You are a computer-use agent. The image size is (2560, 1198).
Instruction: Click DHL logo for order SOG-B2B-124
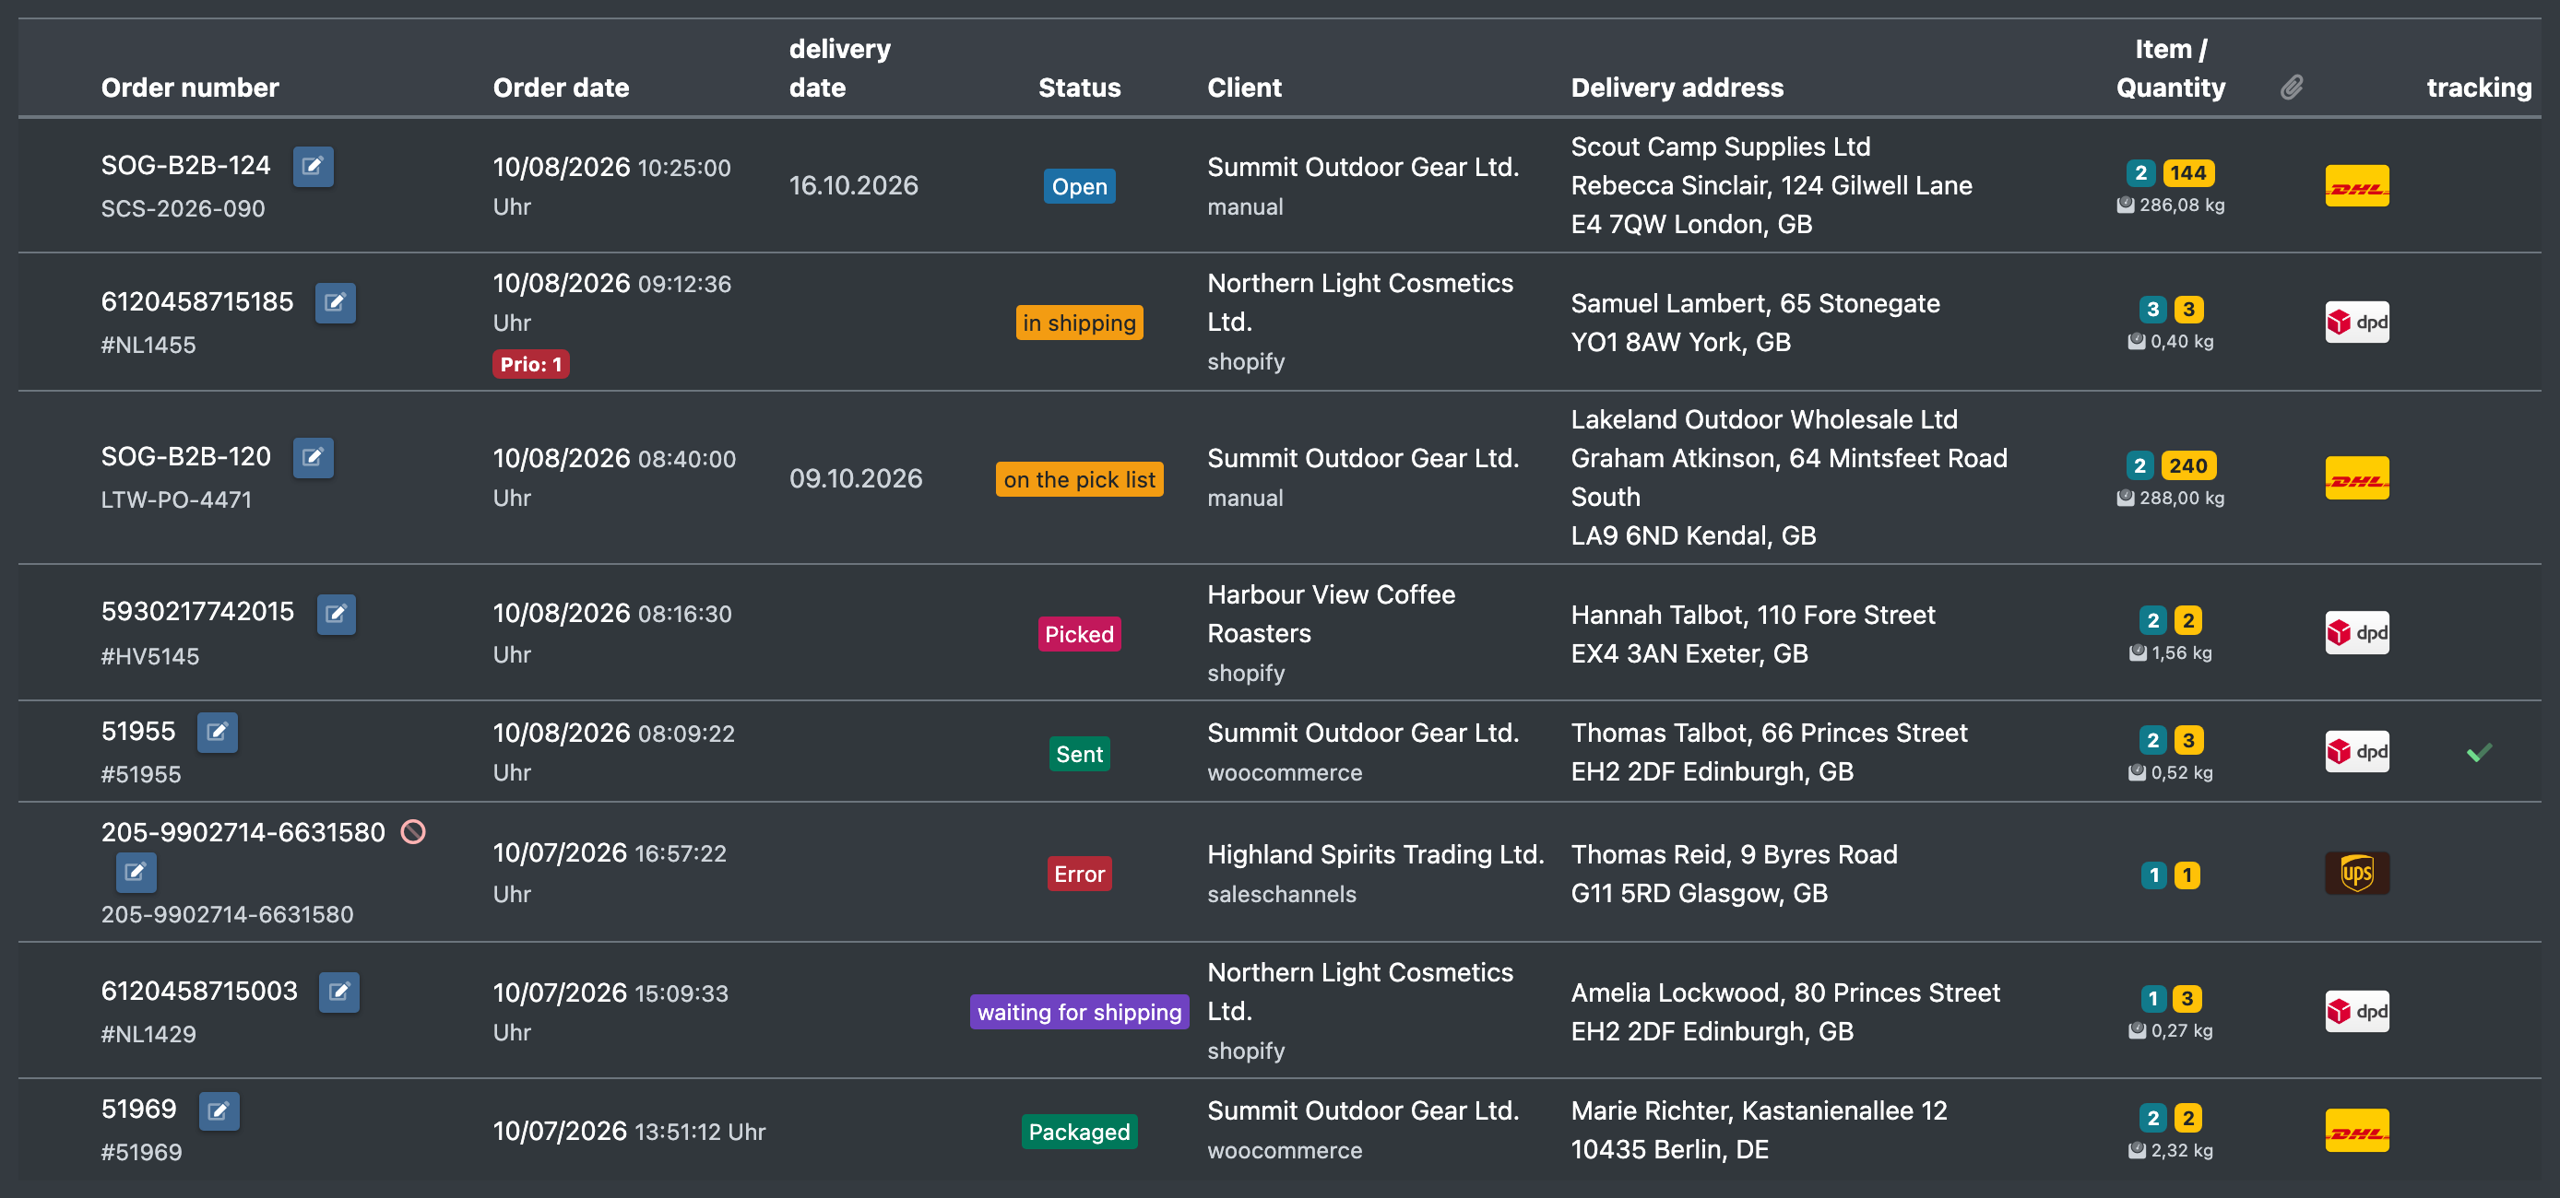2356,186
